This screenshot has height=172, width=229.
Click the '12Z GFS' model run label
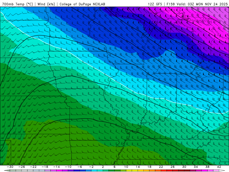coord(155,4)
